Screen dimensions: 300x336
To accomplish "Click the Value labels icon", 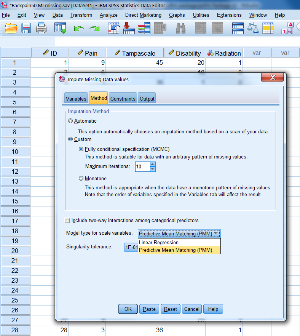I will coord(287,28).
